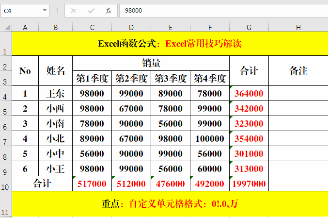This screenshot has width=328, height=218.
Task: Click the '第2季度' header cell
Action: (x=131, y=78)
